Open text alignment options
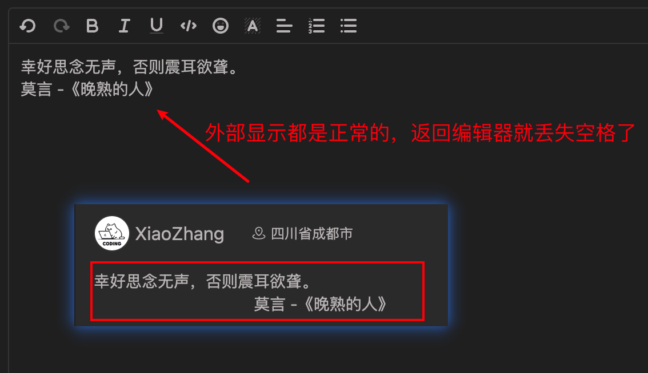The width and height of the screenshot is (648, 373). pos(285,26)
